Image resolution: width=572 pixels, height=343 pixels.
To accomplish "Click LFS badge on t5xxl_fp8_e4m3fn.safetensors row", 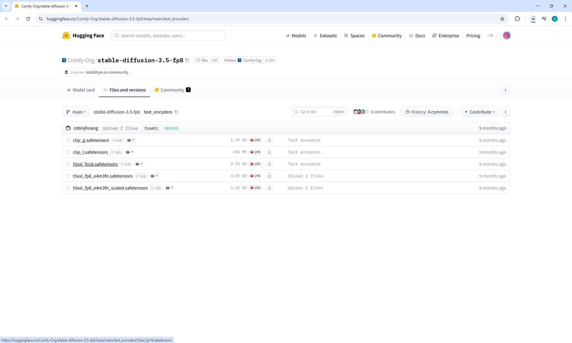I will click(255, 176).
